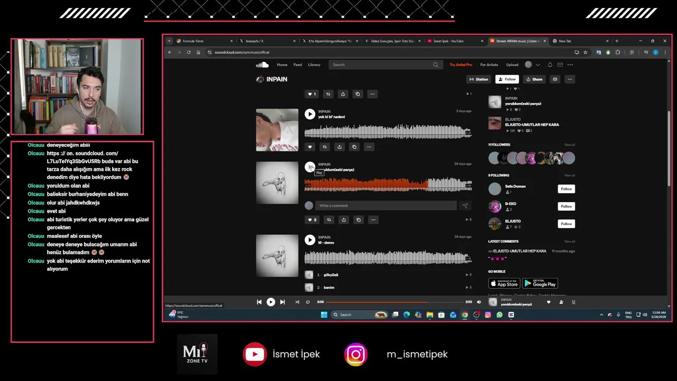Screen dimensions: 677x381
Task: Skip to next track in player bar
Action: coord(282,302)
